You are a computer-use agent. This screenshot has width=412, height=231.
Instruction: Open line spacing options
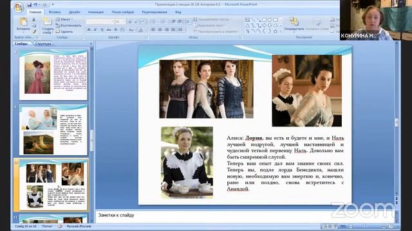(x=187, y=21)
